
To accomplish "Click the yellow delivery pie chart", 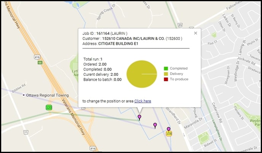I will 141,74.
